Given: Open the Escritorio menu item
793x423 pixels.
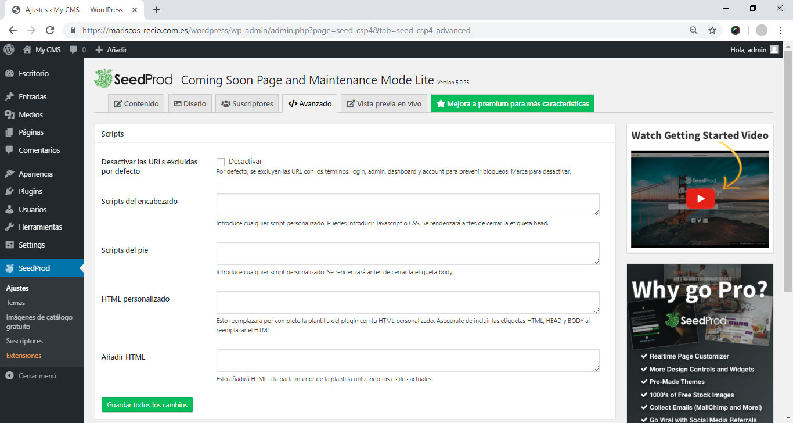Looking at the screenshot, I should [42, 73].
